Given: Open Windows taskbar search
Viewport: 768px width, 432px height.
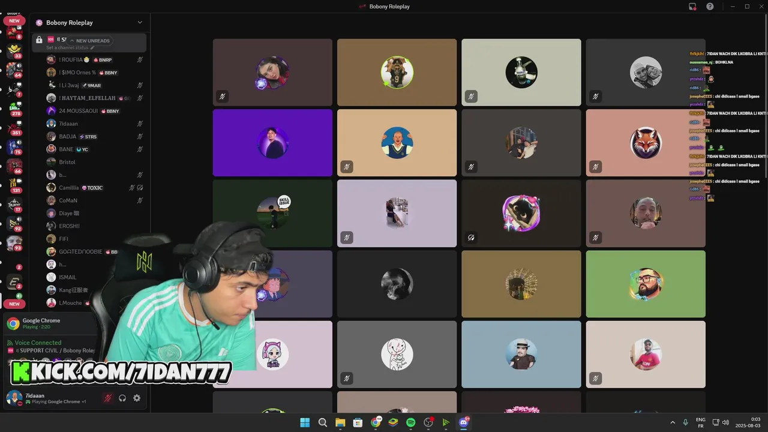Looking at the screenshot, I should 322,422.
